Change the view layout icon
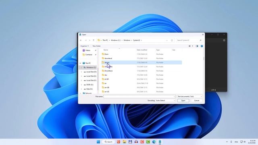Screen dimensions: 258x145 point(189,46)
